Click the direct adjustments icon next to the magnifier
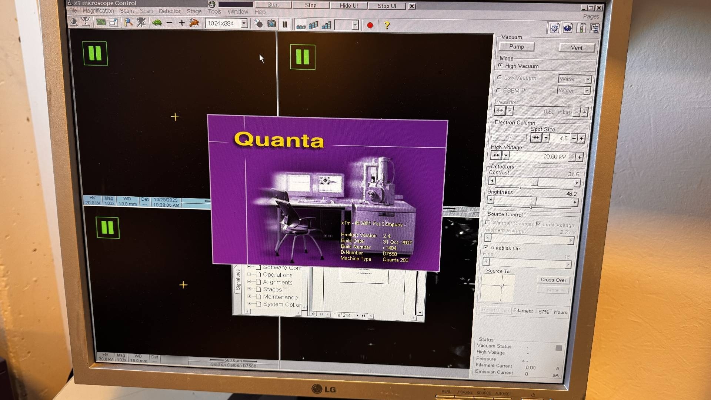711x400 pixels. (141, 22)
